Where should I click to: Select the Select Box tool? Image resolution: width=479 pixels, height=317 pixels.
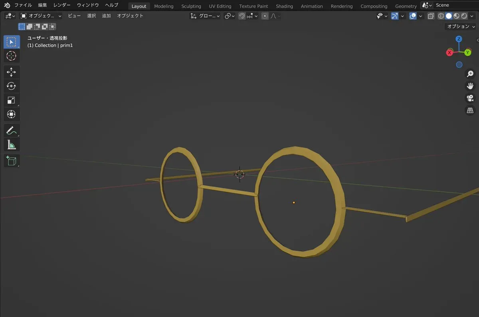12,42
